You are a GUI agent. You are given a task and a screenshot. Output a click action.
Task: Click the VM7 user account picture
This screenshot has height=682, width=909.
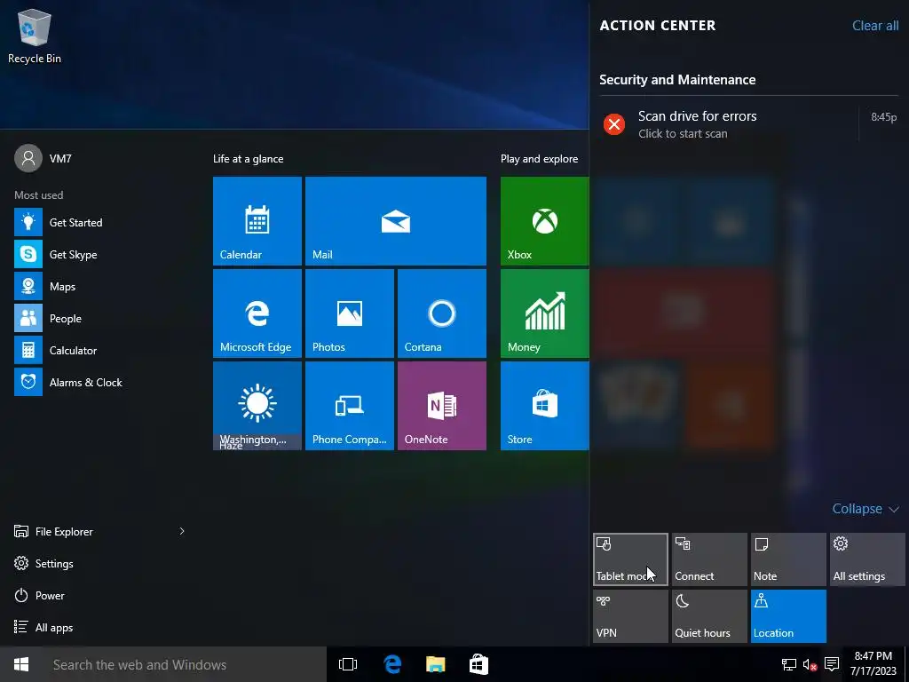[x=28, y=158]
